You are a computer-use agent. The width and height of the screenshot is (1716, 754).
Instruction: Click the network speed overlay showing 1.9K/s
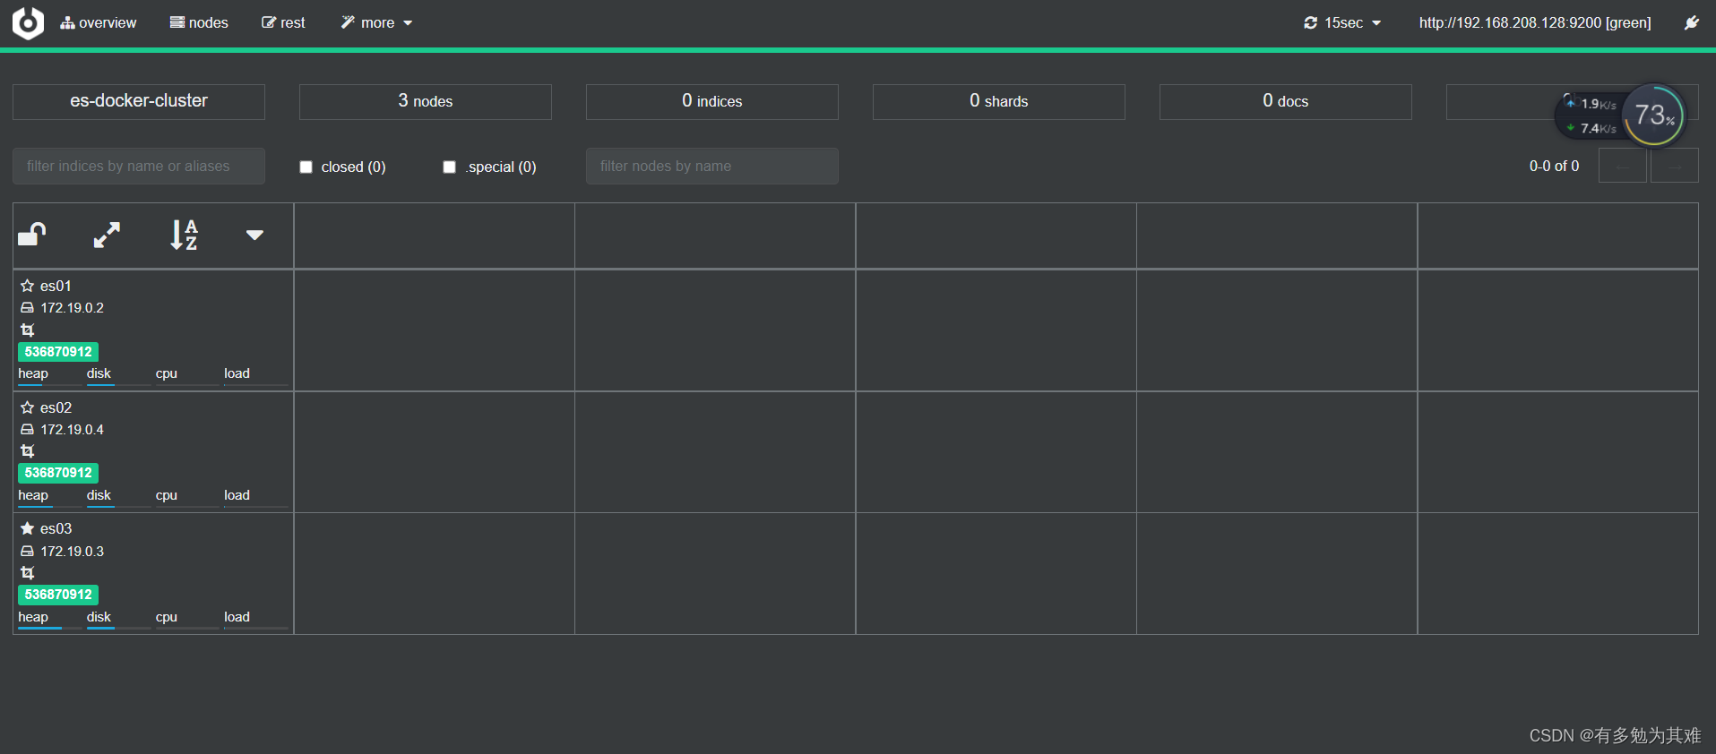1591,116
